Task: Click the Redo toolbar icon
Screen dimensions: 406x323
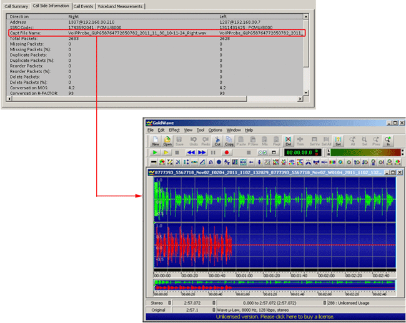Action: point(205,141)
